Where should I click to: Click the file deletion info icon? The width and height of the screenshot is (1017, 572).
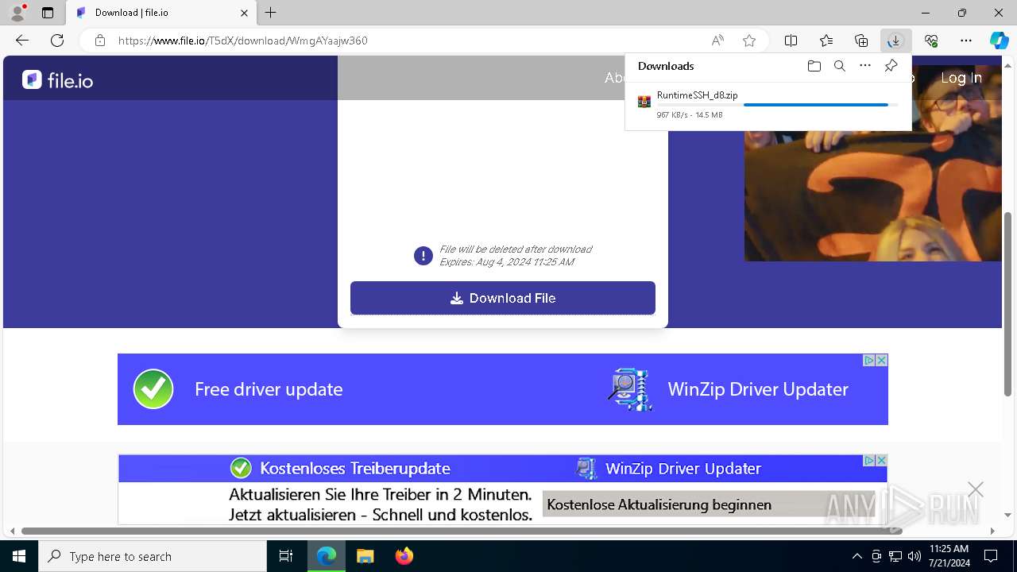coord(423,256)
